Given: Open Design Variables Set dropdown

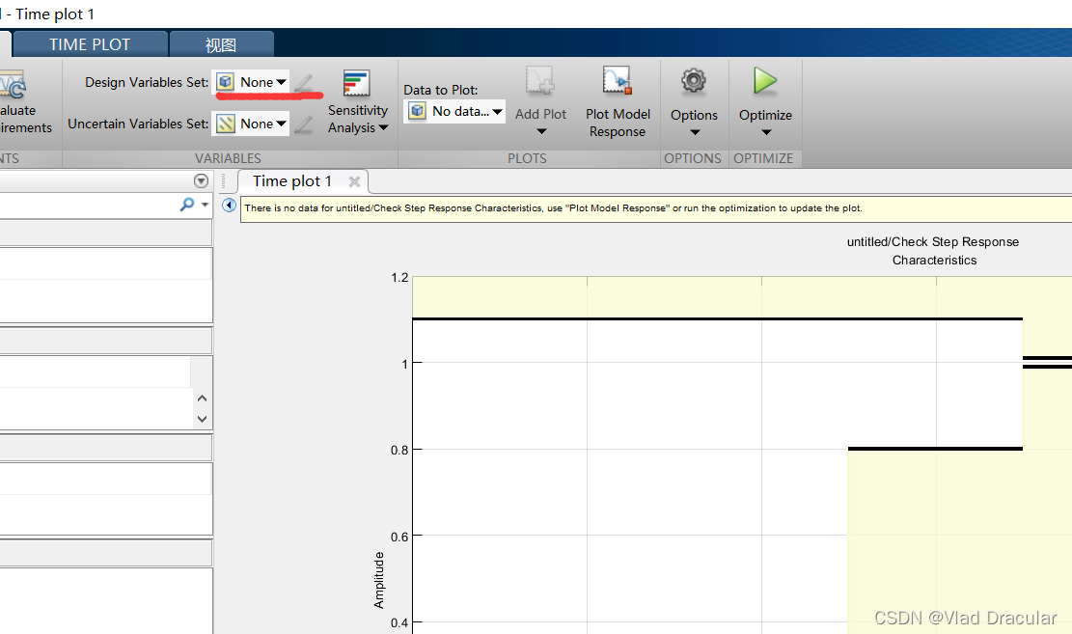Looking at the screenshot, I should click(x=250, y=82).
